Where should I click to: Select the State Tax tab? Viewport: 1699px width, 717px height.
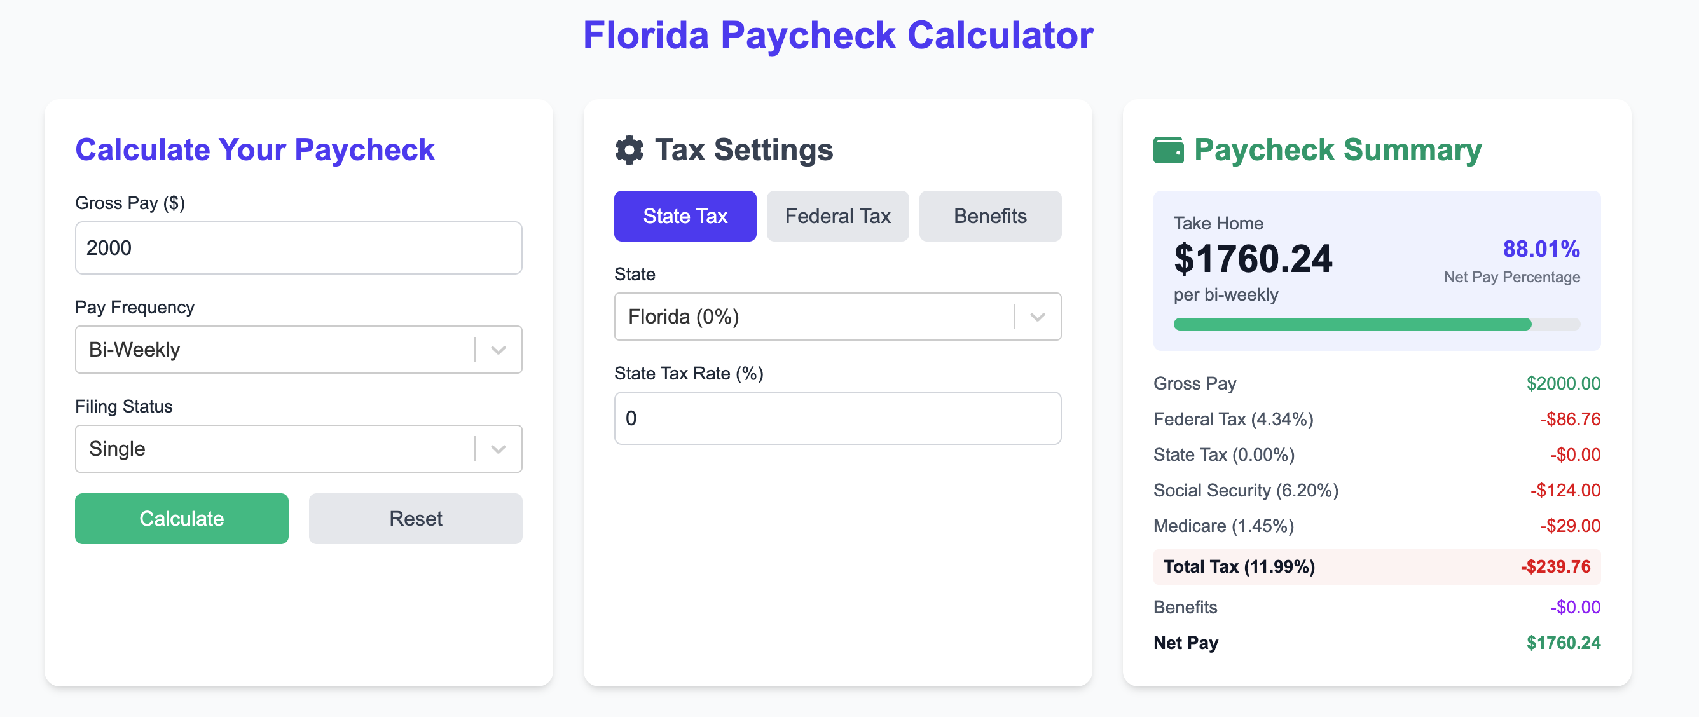pyautogui.click(x=685, y=216)
